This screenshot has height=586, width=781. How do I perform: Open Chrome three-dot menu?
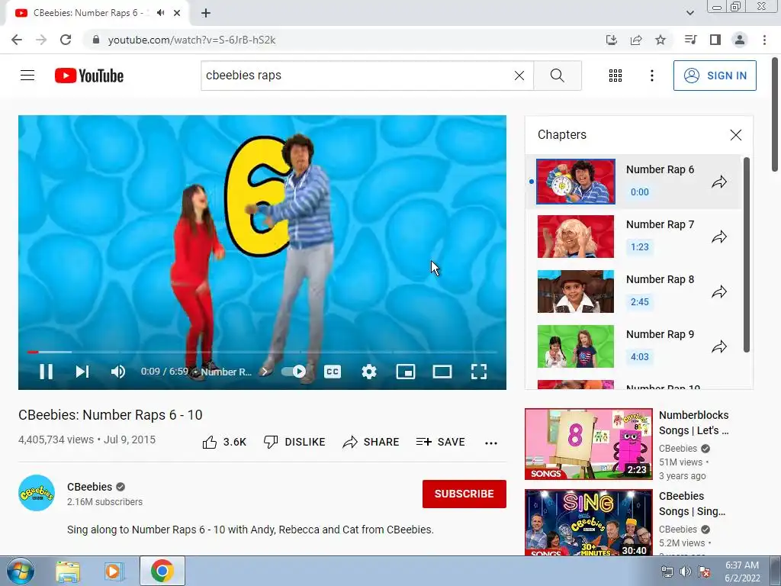click(x=764, y=40)
